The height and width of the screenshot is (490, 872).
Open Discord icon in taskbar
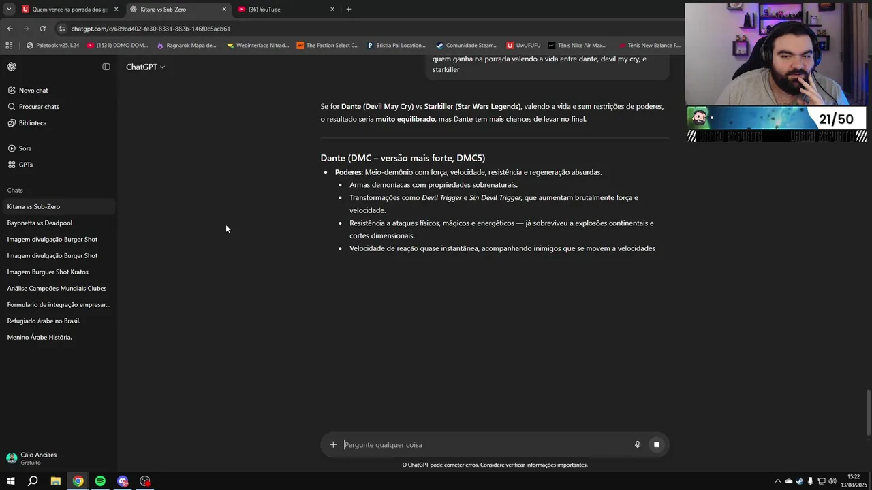[x=123, y=481]
